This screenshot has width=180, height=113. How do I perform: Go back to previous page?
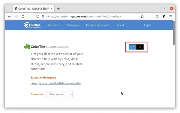click(x=9, y=16)
